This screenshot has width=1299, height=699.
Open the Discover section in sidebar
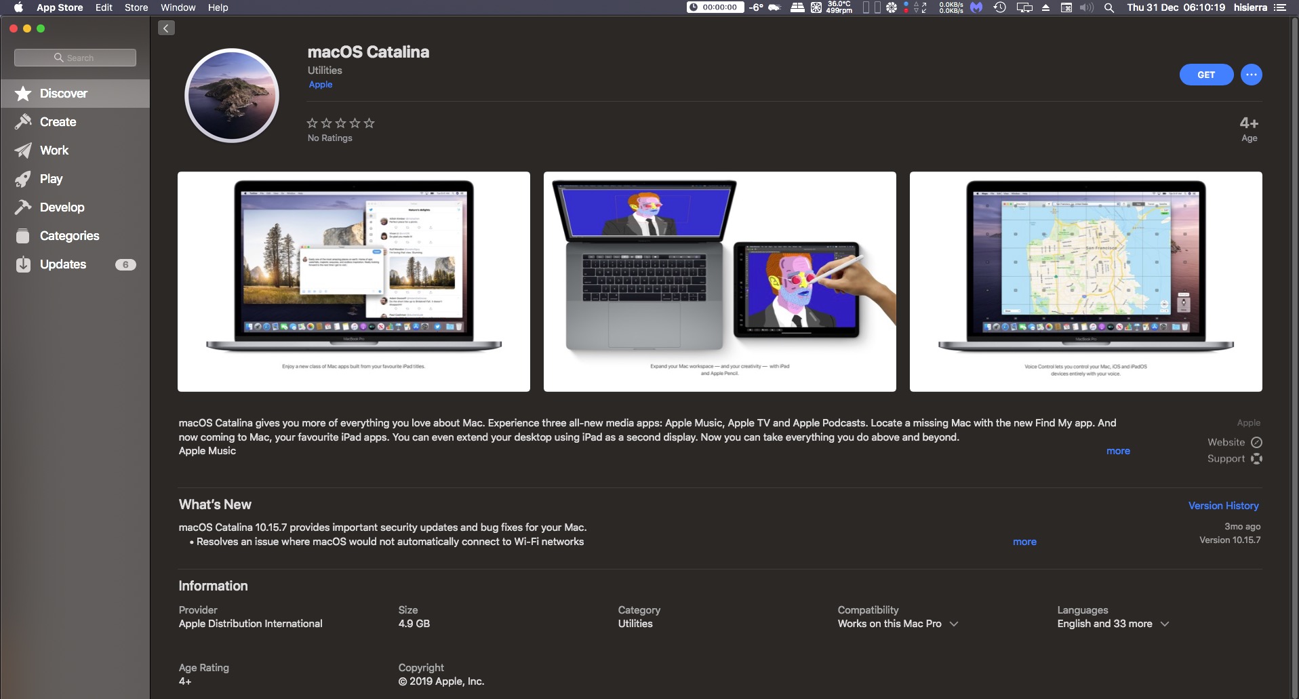tap(75, 94)
